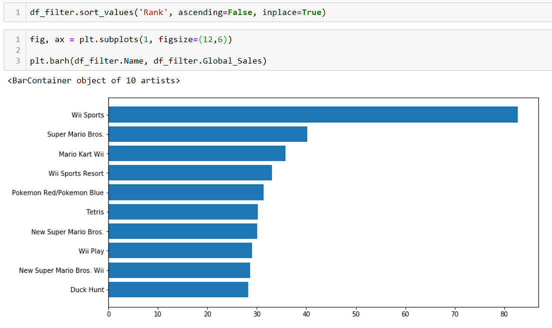This screenshot has width=552, height=328.
Task: Click the 'False' keyword in the first cell
Action: 240,12
